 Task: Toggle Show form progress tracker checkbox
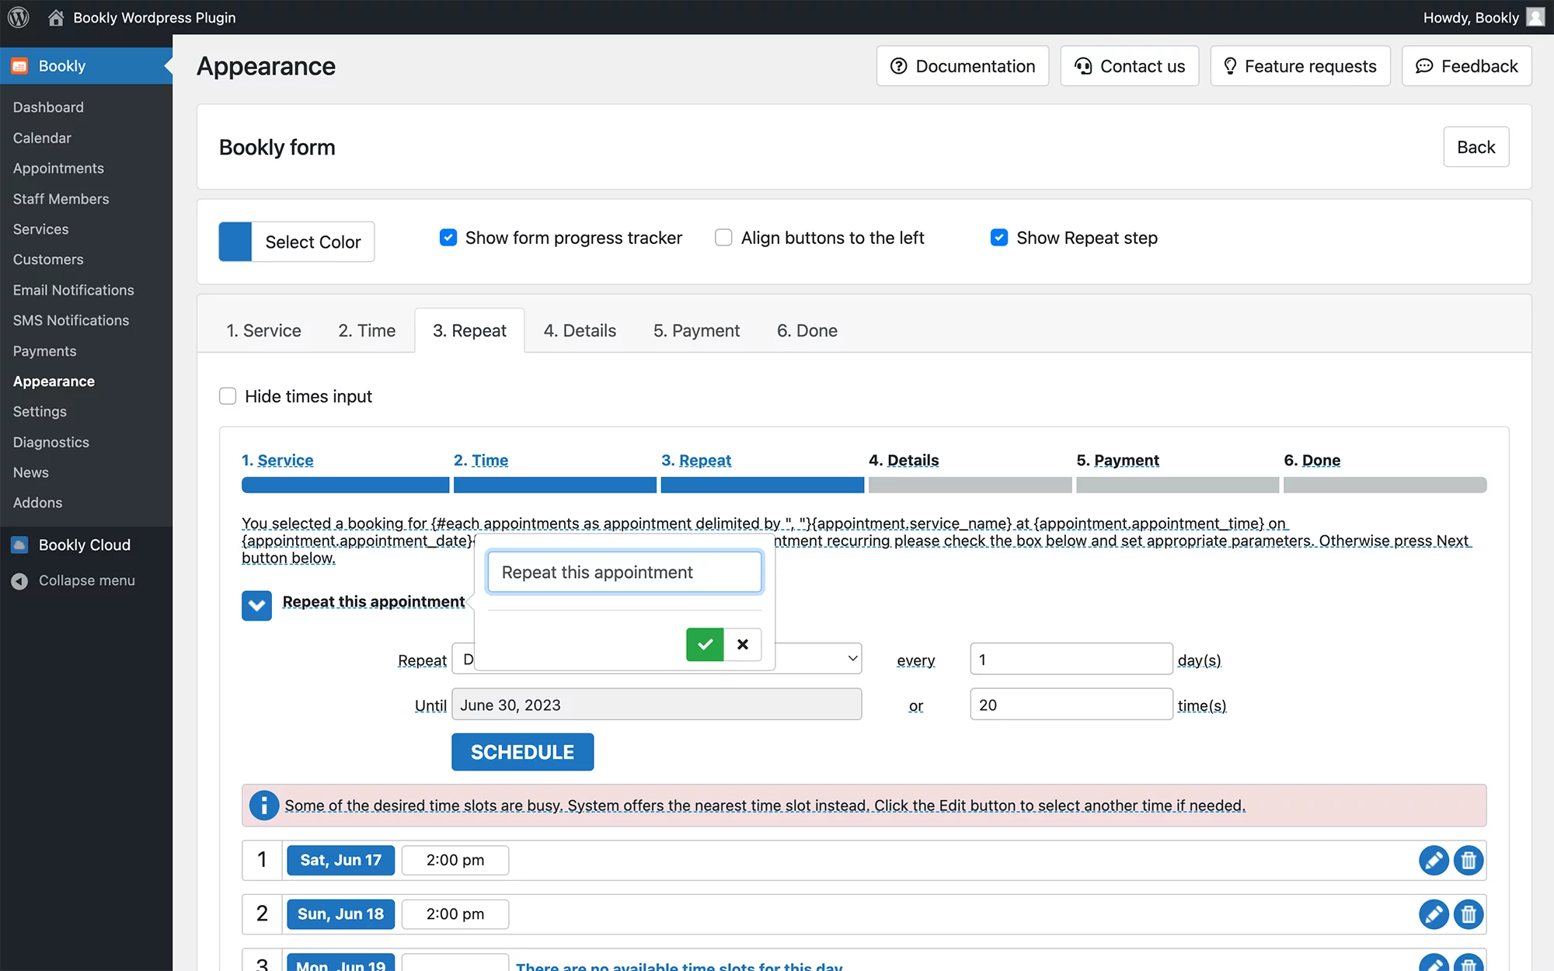pos(448,238)
